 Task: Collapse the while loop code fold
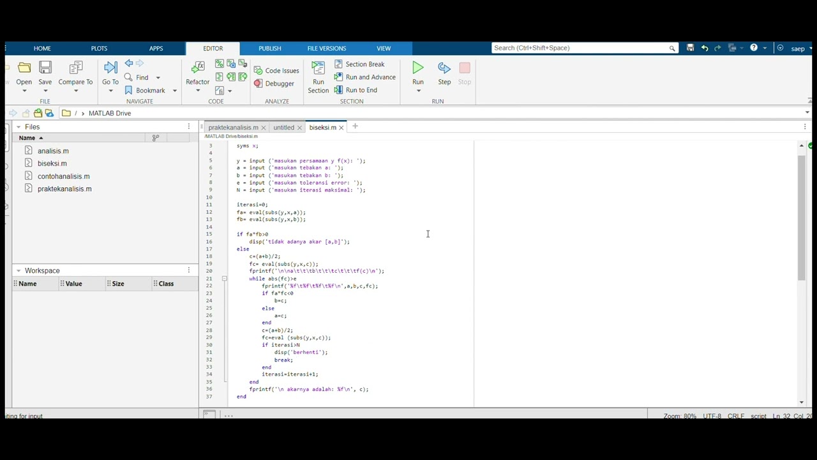tap(224, 279)
